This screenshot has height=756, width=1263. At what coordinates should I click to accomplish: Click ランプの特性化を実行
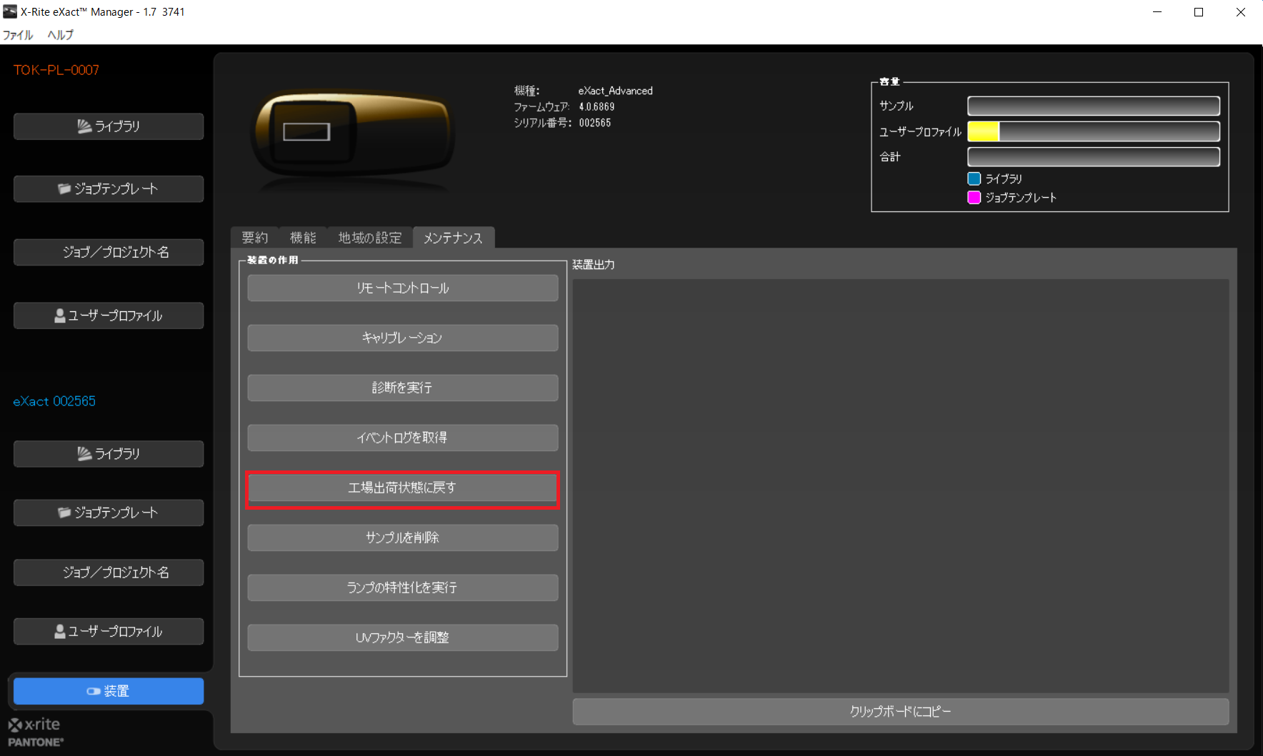pos(403,588)
